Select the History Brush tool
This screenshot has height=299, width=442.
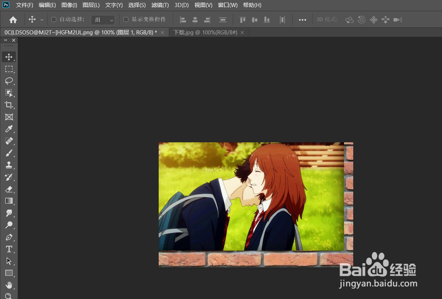point(9,177)
